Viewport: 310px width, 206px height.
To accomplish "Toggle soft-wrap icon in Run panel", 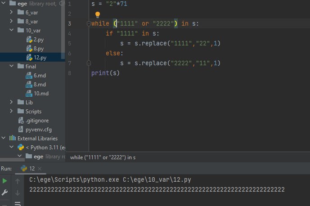I will pyautogui.click(x=18, y=204).
